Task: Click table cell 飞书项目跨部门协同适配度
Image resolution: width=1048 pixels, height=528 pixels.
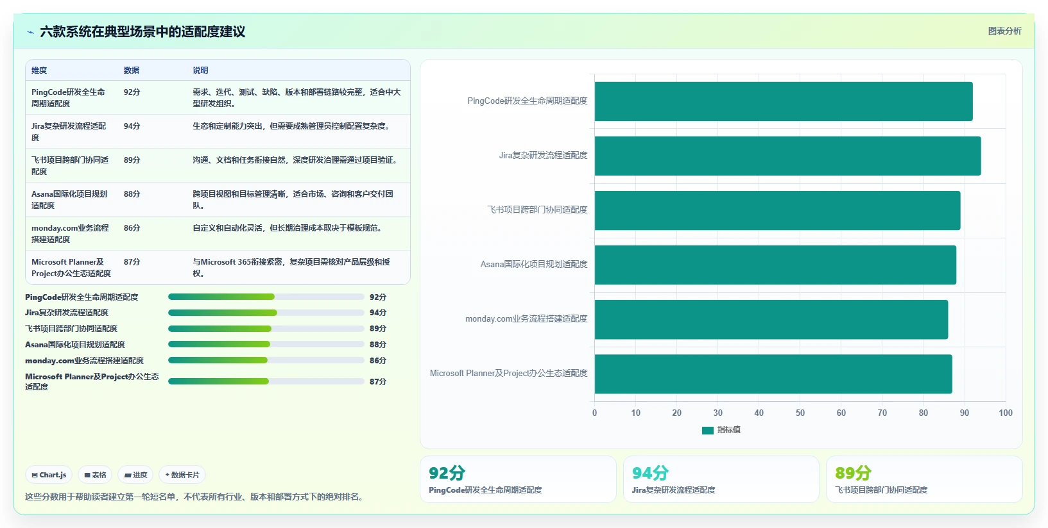Action: (70, 166)
